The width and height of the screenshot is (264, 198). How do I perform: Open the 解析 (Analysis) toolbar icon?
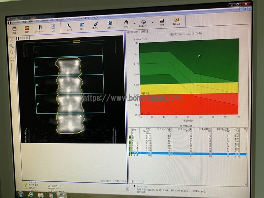27,29
